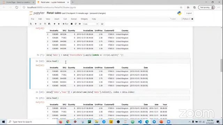Click the Trusted notebook indicator

173,19
